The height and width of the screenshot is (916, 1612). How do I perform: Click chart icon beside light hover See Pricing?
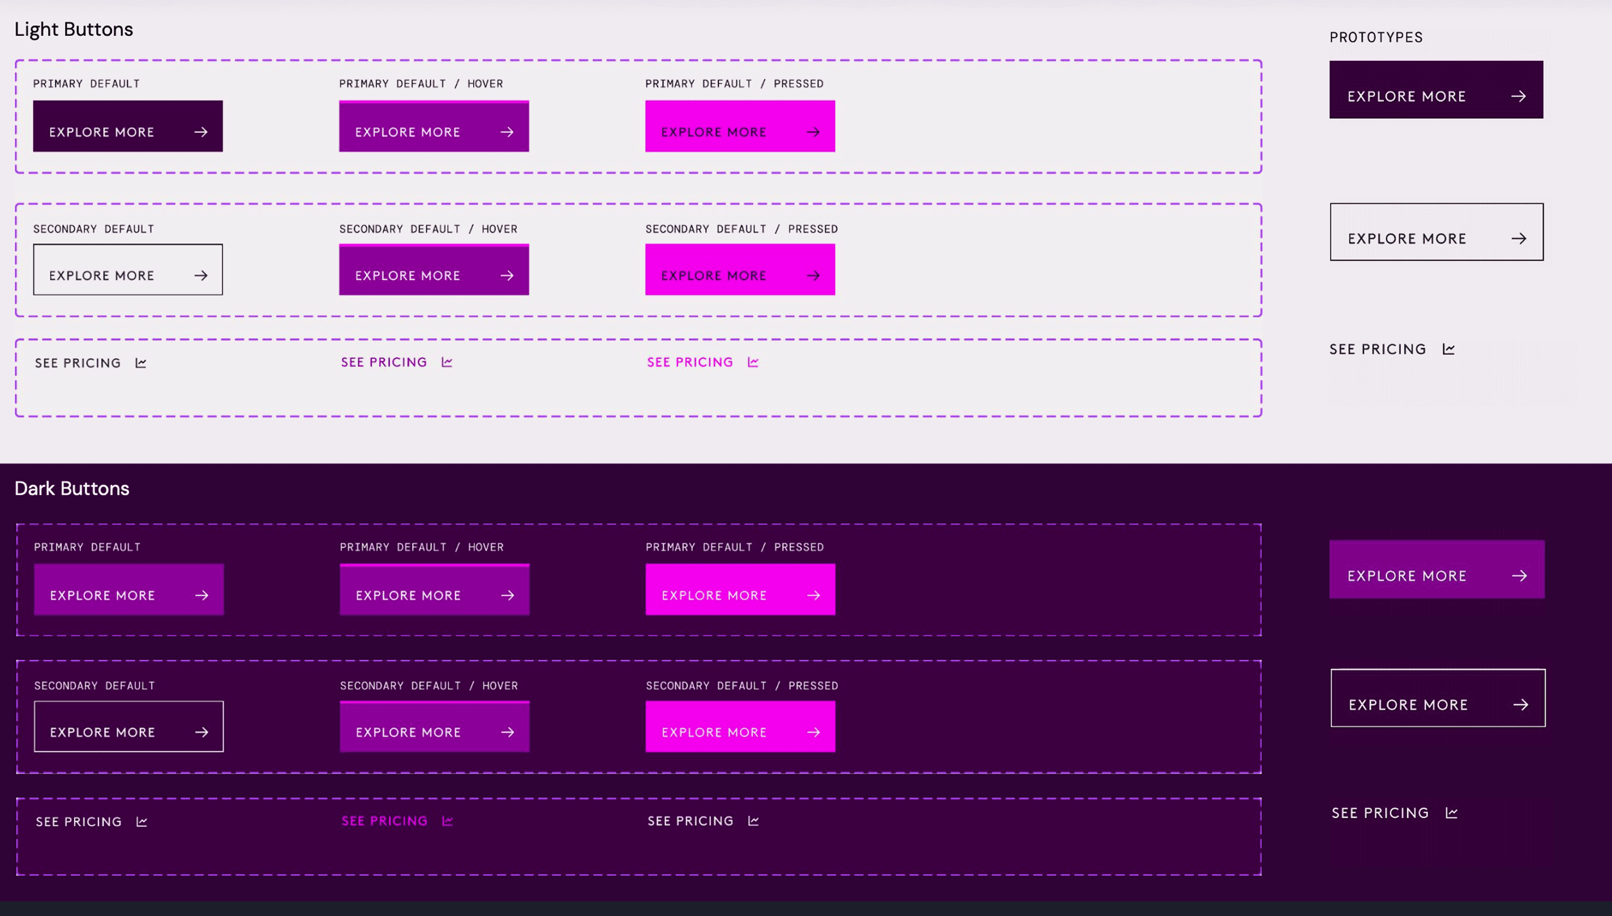tap(447, 363)
